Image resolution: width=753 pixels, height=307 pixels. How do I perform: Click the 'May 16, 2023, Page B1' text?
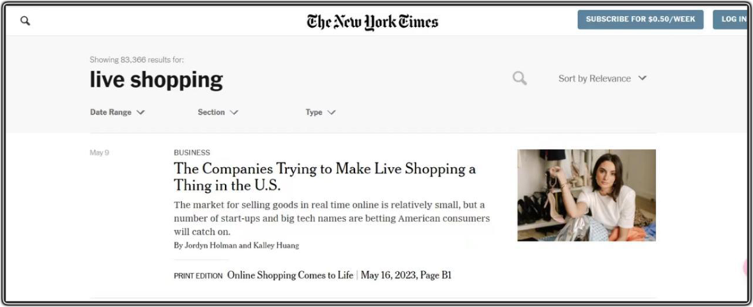click(x=406, y=276)
